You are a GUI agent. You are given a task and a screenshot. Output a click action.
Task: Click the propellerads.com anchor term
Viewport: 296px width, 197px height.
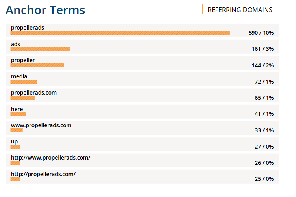click(x=34, y=93)
